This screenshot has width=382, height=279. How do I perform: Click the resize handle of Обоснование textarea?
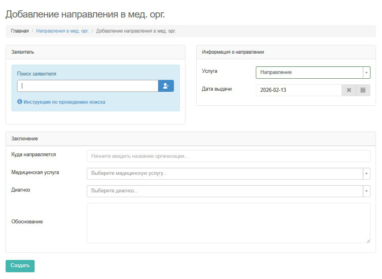coord(368,240)
